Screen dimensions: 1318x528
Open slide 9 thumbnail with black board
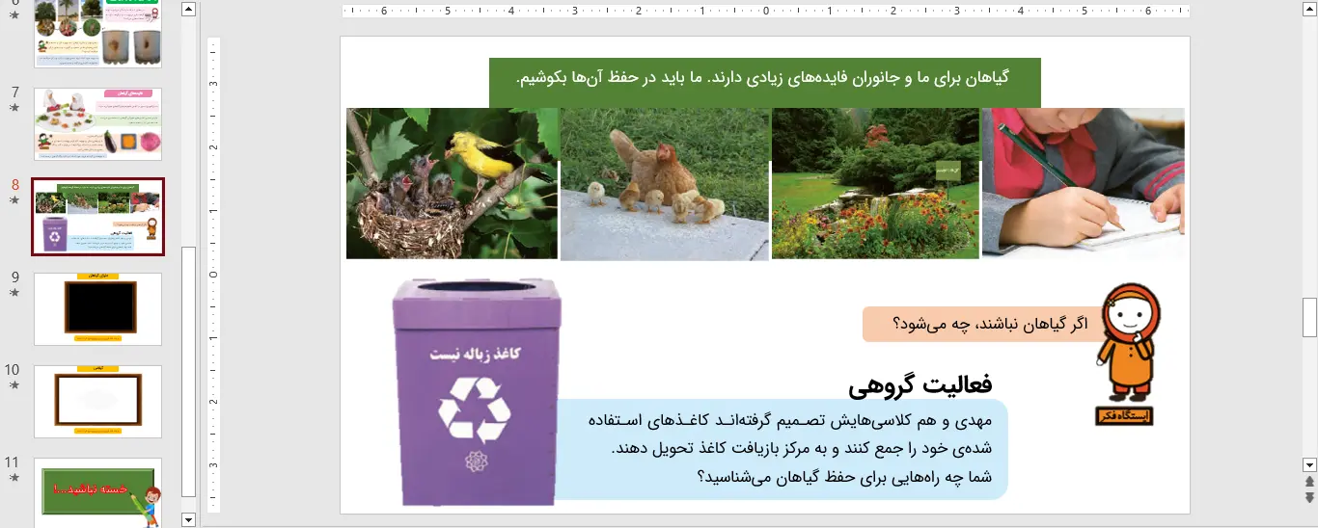tap(97, 308)
